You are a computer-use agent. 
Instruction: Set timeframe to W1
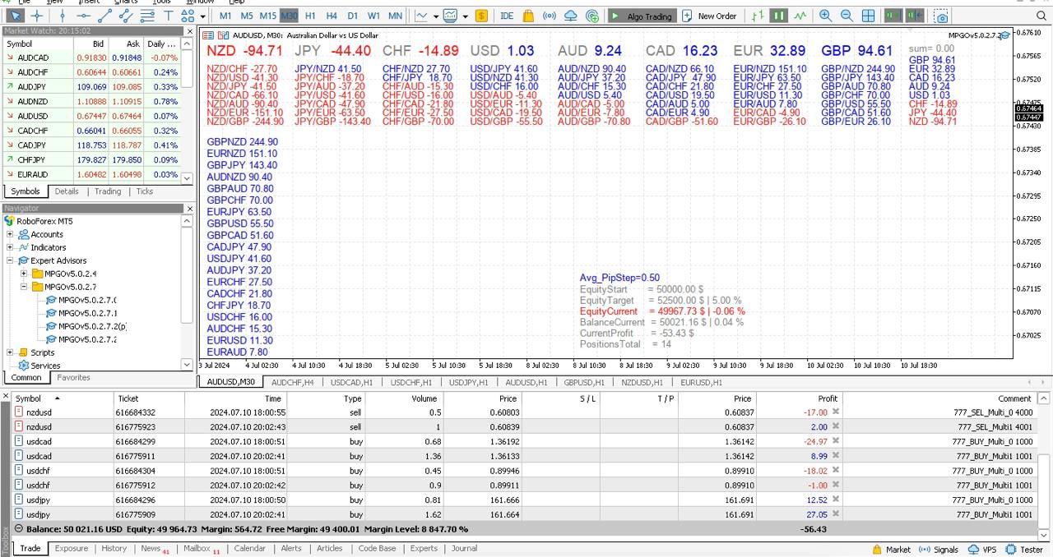[x=373, y=16]
